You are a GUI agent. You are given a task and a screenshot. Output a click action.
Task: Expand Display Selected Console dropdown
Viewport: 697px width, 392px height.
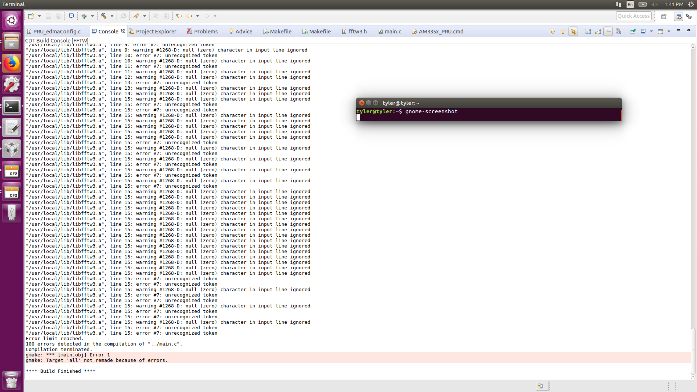point(651,32)
